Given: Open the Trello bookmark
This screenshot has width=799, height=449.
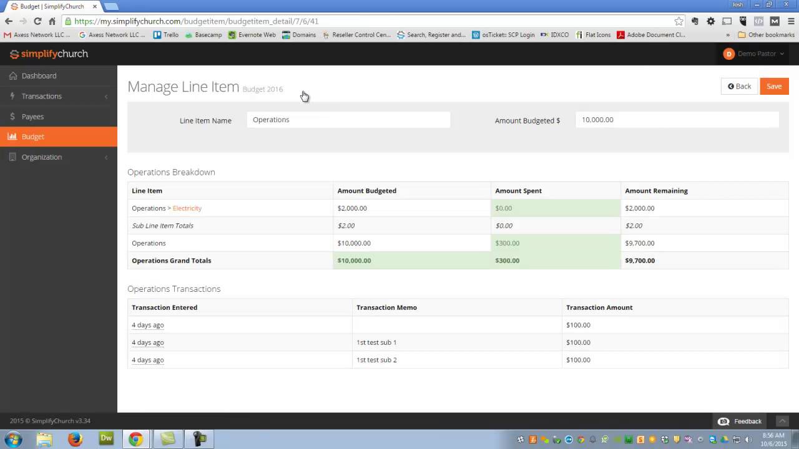Looking at the screenshot, I should coord(166,35).
